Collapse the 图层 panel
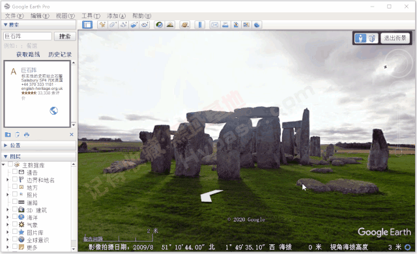Screen dimensions: 417x254 (x=5, y=156)
